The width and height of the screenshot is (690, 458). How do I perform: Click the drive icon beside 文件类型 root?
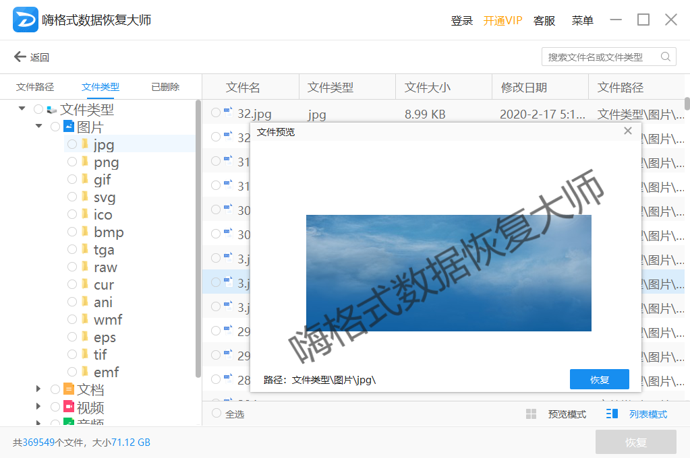coord(52,109)
